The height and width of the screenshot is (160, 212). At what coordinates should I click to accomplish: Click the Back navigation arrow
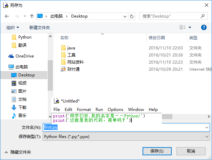pyautogui.click(x=7, y=16)
